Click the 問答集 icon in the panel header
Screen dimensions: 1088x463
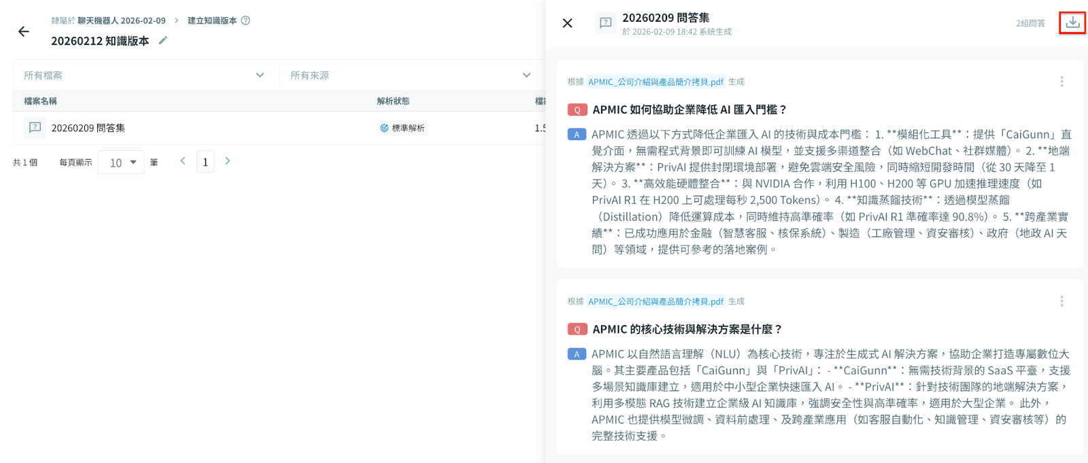(x=605, y=23)
